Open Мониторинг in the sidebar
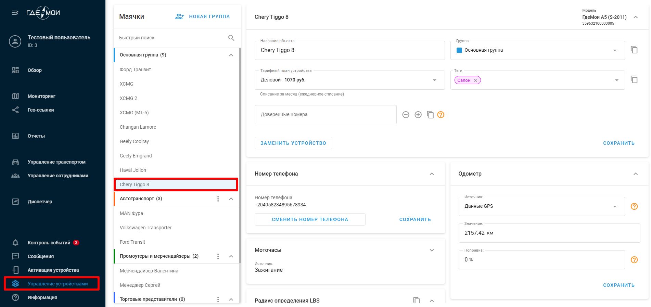The image size is (651, 307). (41, 96)
